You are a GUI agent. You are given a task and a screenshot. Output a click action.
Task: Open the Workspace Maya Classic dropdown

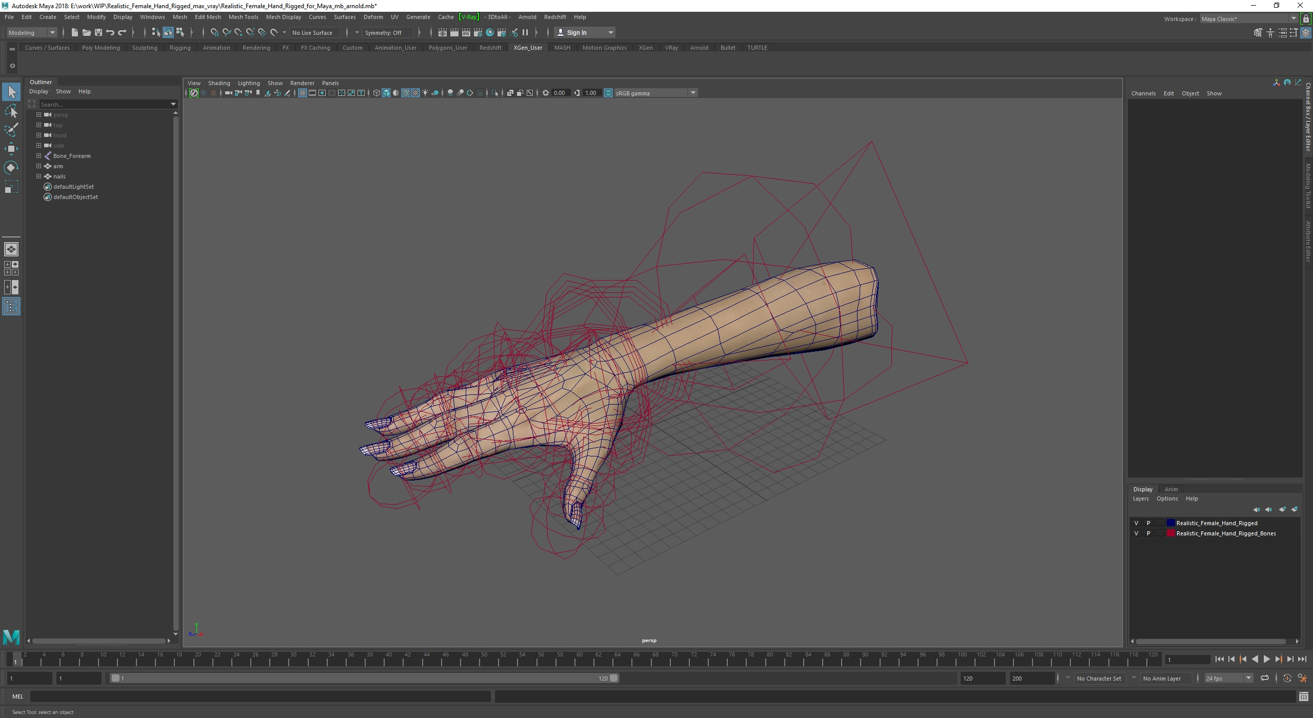click(1249, 19)
